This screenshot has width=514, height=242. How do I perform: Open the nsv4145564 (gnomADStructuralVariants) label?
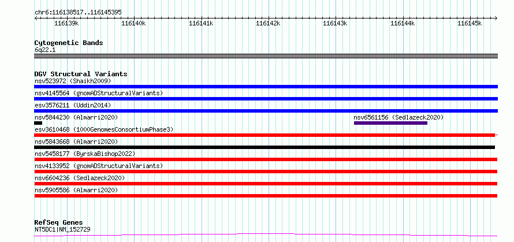[x=99, y=93]
